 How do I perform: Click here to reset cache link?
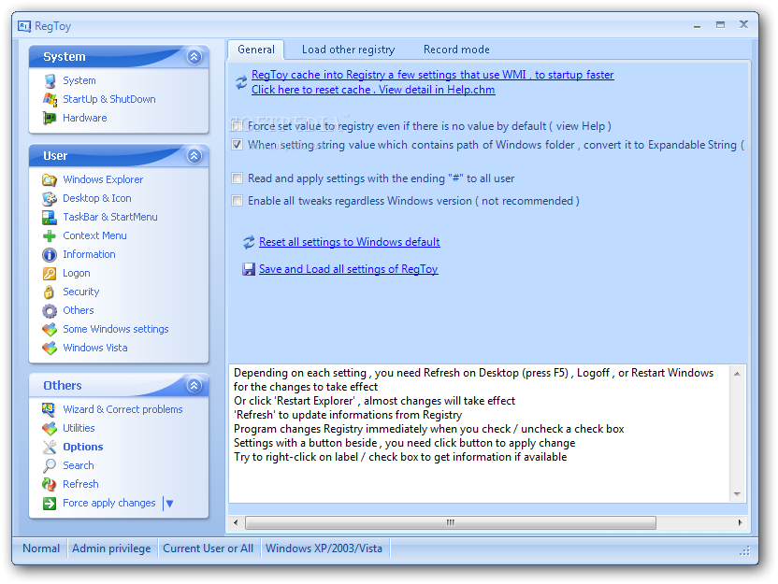[x=373, y=90]
